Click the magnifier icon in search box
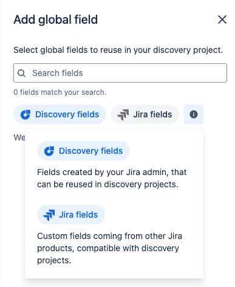235x287 pixels. tap(21, 73)
